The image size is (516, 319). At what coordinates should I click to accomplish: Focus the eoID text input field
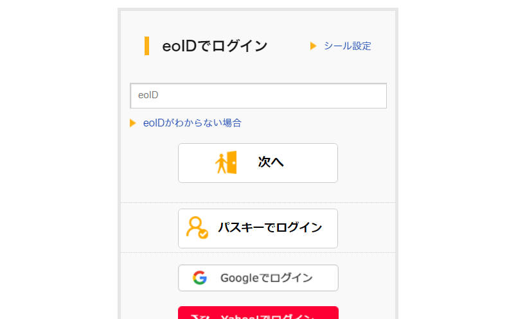258,96
